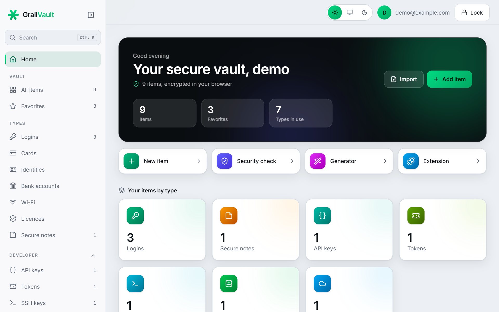The image size is (499, 312).
Task: Go to Home in sidebar
Action: [x=53, y=59]
